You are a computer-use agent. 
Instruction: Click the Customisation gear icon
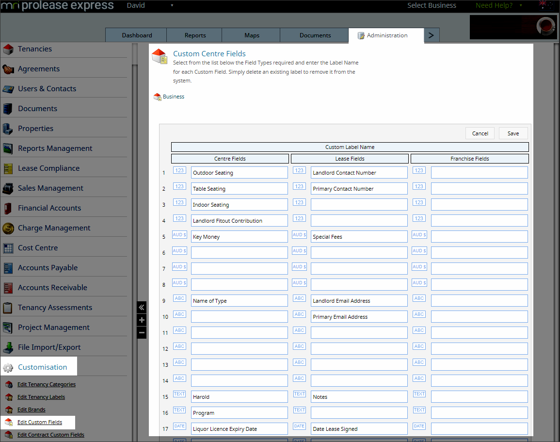point(8,367)
